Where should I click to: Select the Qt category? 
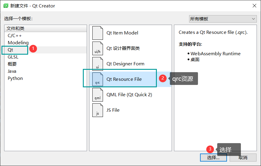[46, 50]
